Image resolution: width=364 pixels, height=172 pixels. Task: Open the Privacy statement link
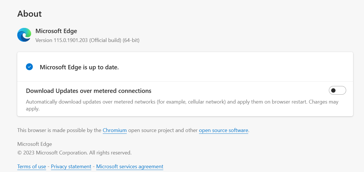[71, 167]
